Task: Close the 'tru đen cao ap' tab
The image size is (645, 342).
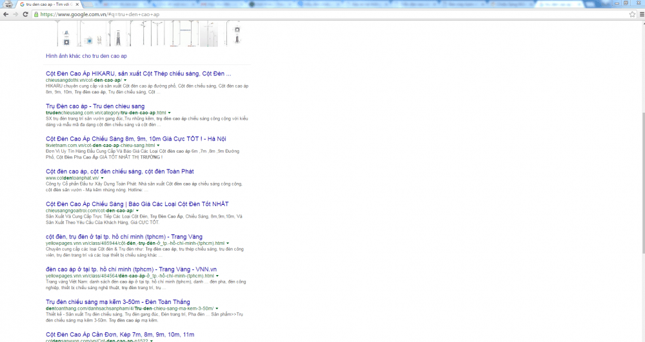Action: [77, 5]
